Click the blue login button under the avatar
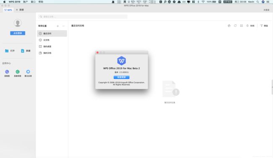The width and height of the screenshot is (273, 158). [x=18, y=33]
